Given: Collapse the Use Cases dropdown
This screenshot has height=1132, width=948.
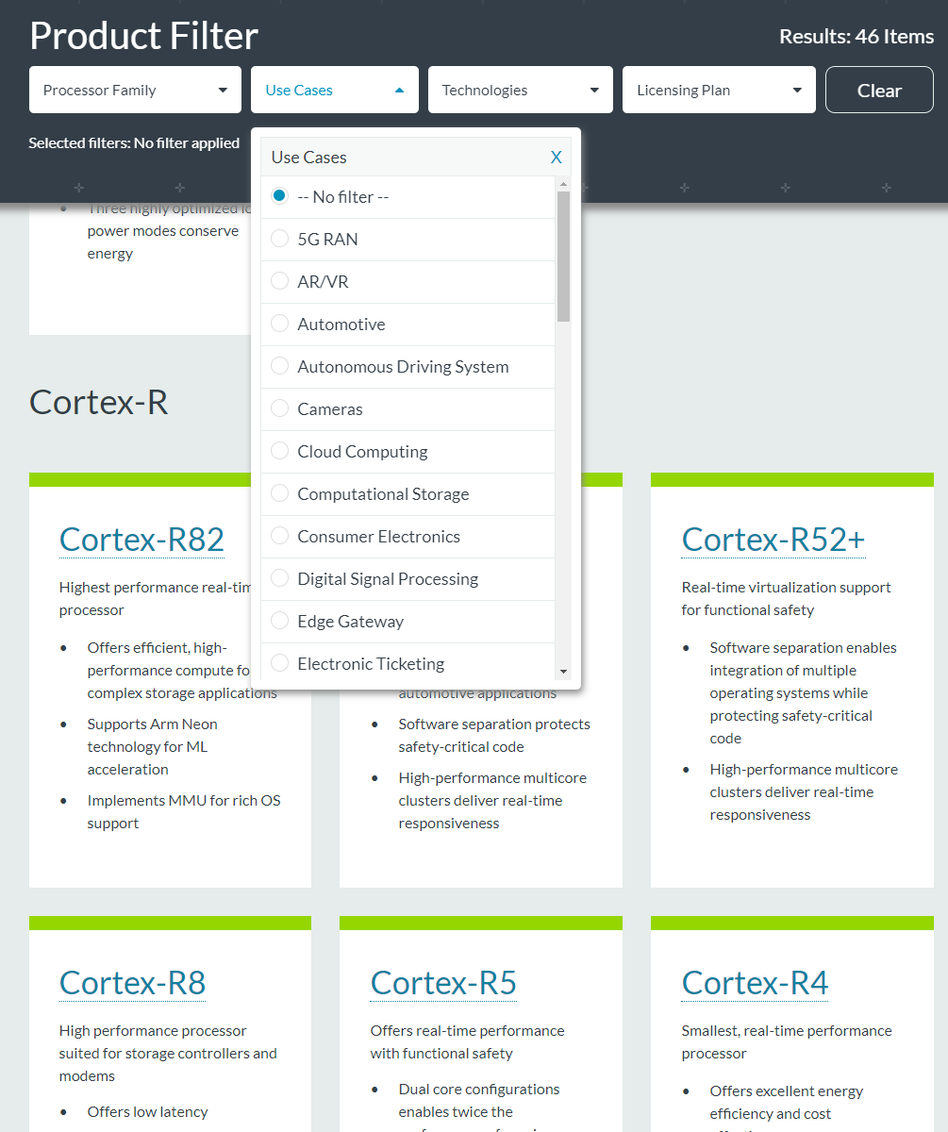Looking at the screenshot, I should pyautogui.click(x=335, y=90).
